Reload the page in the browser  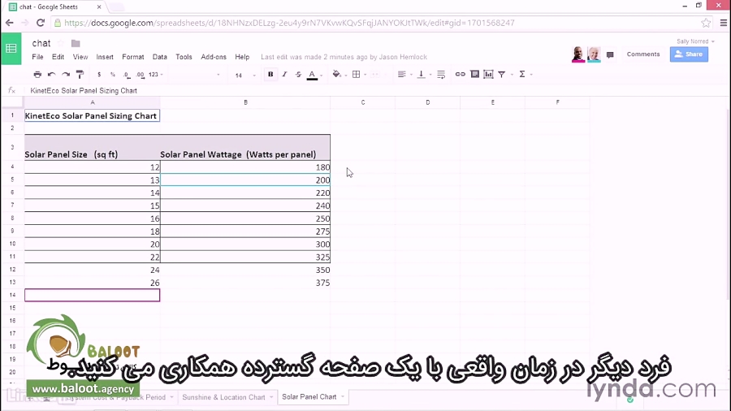coord(41,23)
